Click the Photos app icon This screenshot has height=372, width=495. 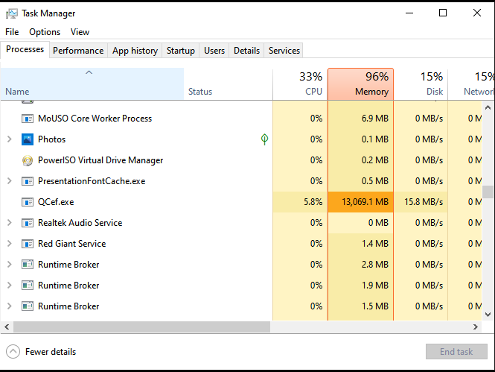pyautogui.click(x=28, y=139)
